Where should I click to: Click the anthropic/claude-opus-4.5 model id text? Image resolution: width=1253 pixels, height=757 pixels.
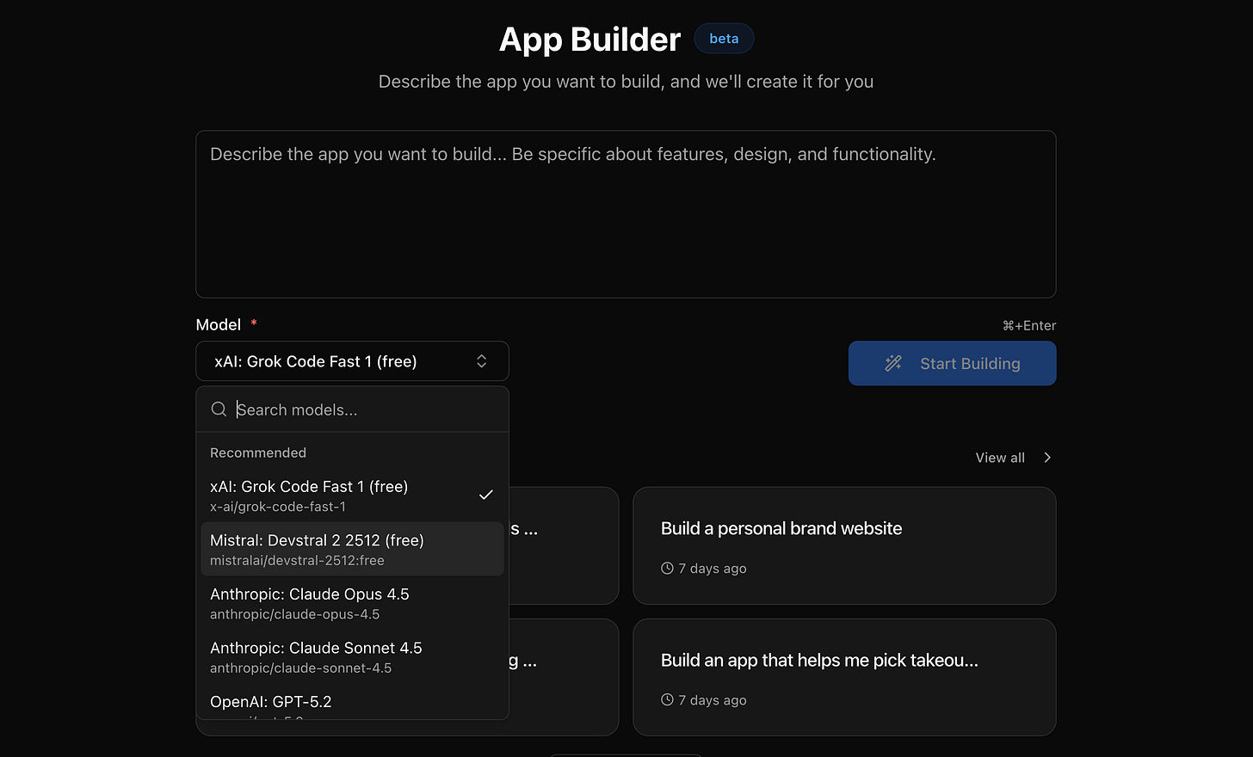(x=294, y=614)
